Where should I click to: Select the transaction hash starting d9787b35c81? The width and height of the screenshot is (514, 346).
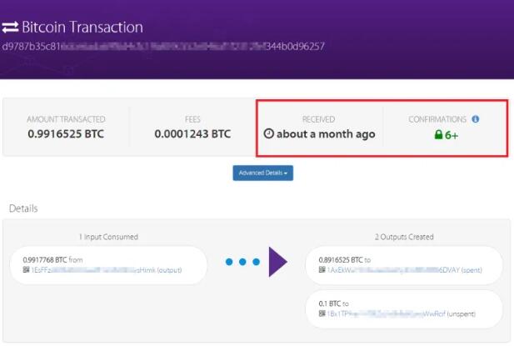(163, 46)
